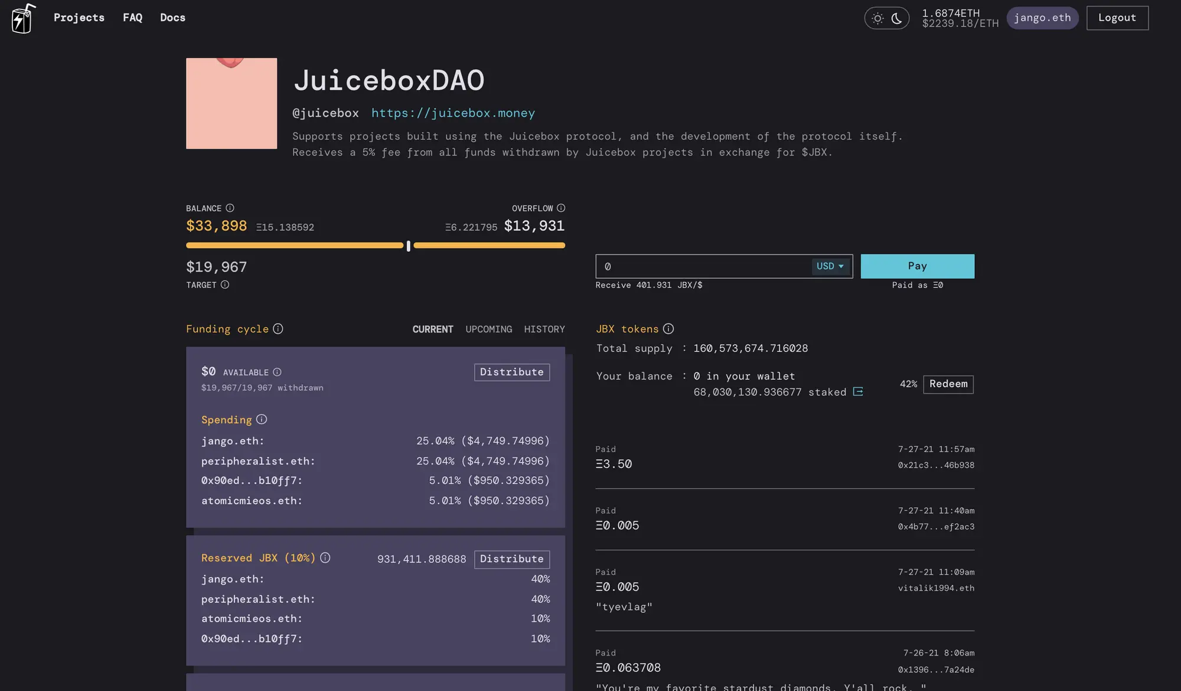The width and height of the screenshot is (1181, 691).
Task: Click the Balance info icon
Action: click(230, 208)
